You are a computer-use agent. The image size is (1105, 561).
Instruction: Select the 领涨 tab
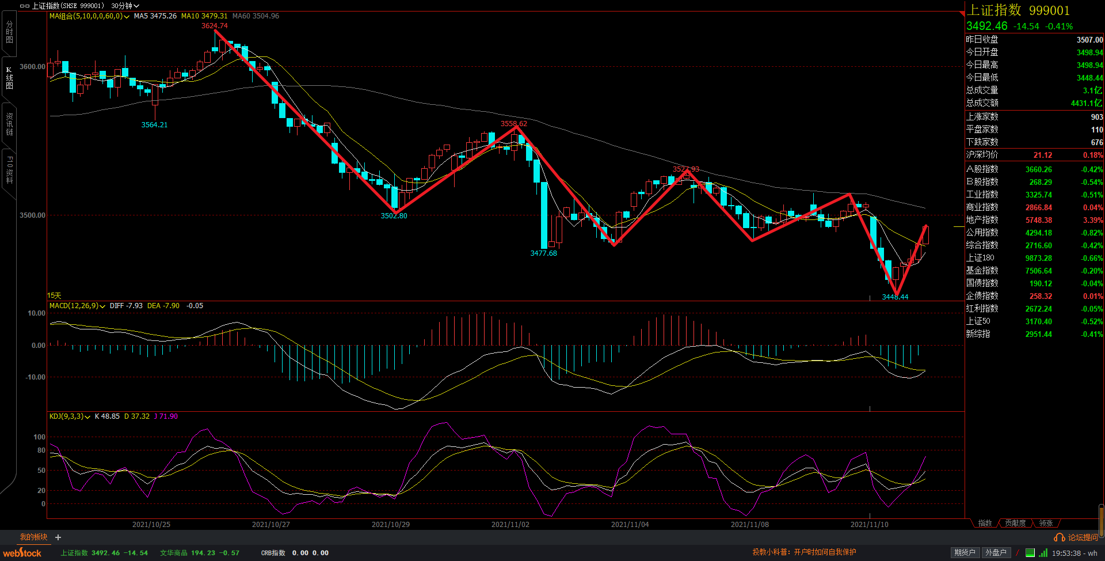pos(1046,523)
